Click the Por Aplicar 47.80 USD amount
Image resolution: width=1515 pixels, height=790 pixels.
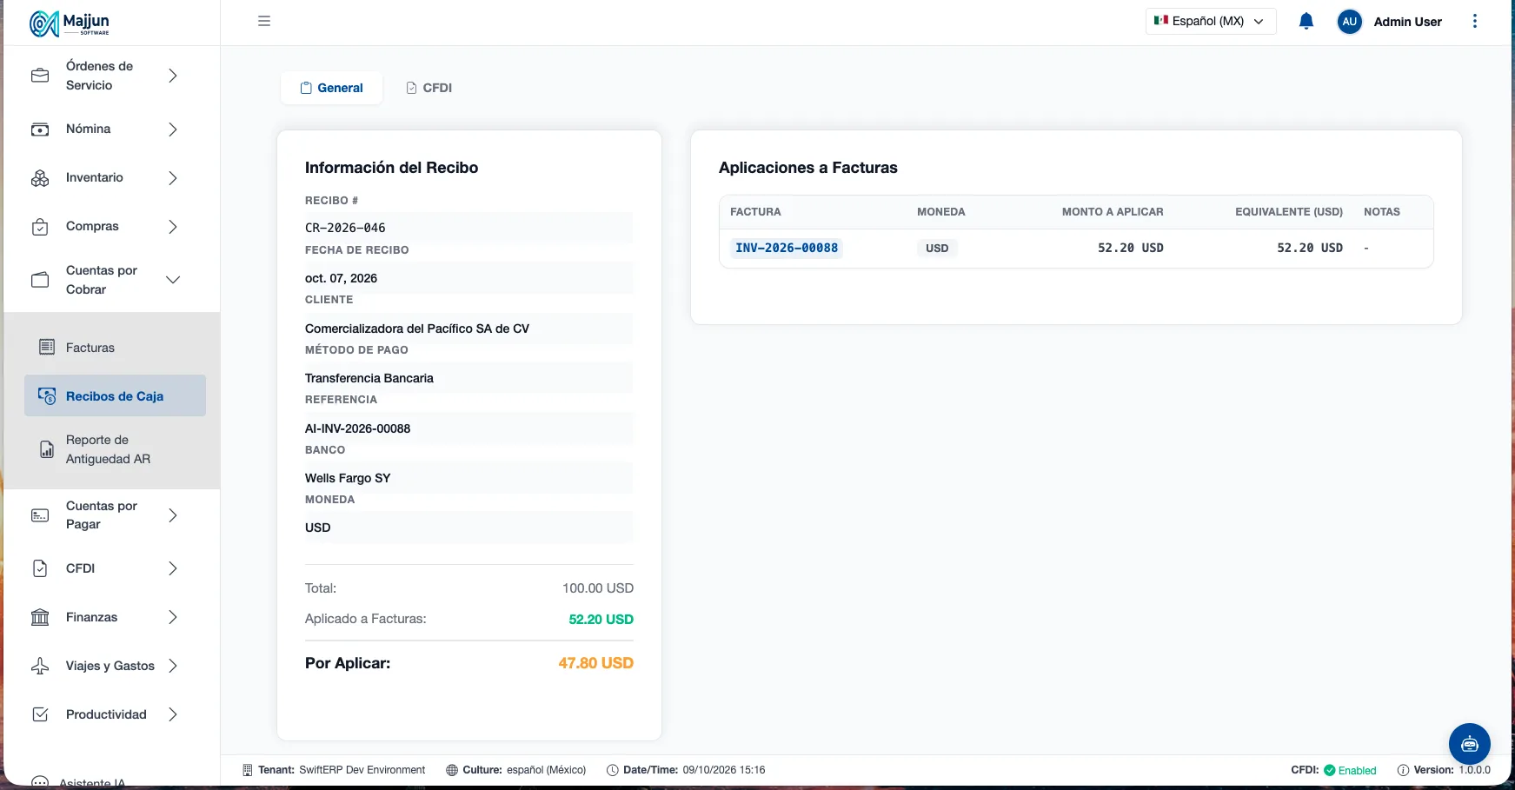tap(595, 663)
